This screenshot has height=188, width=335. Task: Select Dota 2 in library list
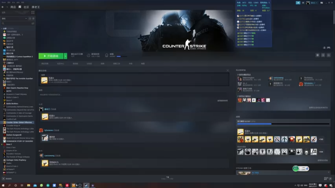[x=9, y=144]
